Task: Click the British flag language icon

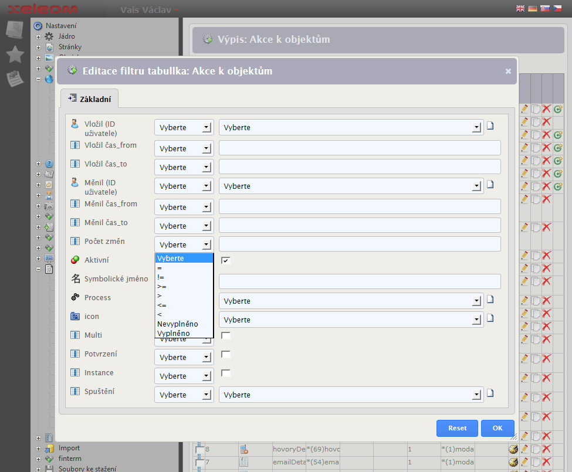Action: (520, 8)
